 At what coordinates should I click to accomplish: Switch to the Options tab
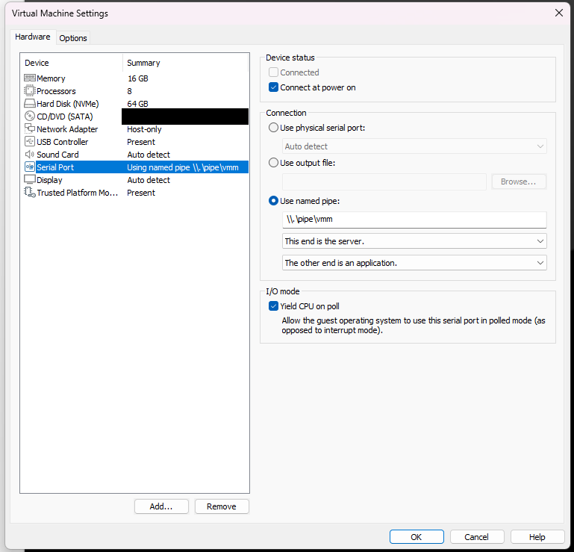point(73,38)
